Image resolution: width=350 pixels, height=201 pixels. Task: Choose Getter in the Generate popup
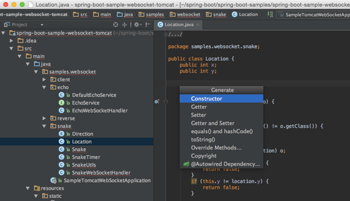[x=221, y=107]
